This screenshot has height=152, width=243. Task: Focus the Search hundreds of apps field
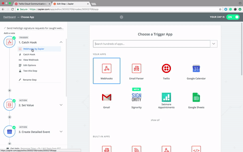tap(151, 44)
